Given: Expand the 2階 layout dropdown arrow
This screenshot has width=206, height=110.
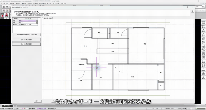Looking at the screenshot, I should [x=37, y=21].
